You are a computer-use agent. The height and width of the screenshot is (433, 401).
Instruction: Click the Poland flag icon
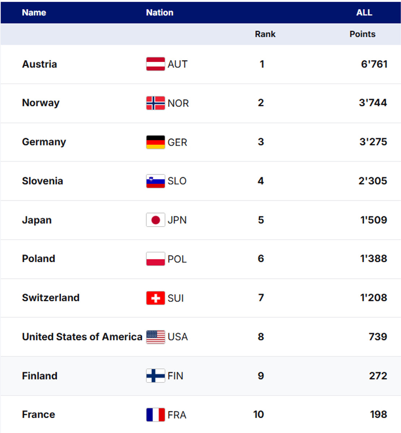(155, 259)
